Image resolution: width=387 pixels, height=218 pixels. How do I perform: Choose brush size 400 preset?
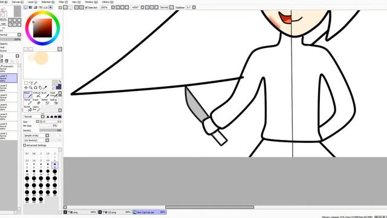(27, 199)
